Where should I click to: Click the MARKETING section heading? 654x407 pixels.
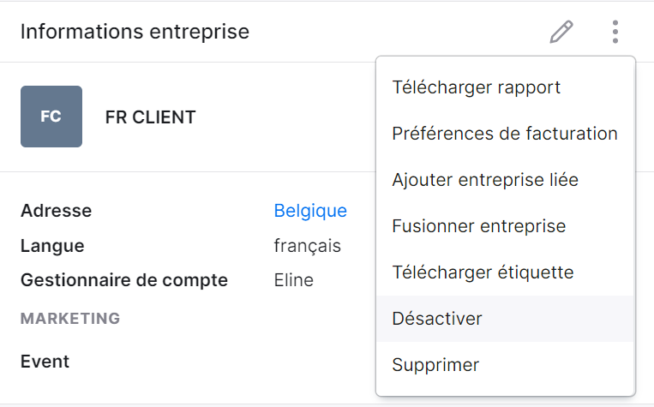[x=70, y=319]
